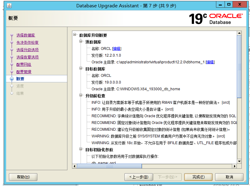
Task: Click the 结果 step circle icon
Action: (12, 93)
